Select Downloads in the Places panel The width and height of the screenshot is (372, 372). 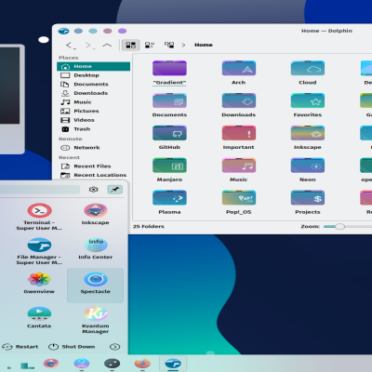[93, 93]
